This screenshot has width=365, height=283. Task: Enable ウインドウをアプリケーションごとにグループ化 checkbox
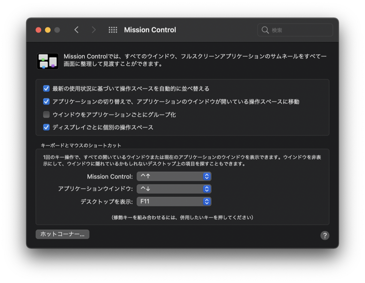point(46,114)
